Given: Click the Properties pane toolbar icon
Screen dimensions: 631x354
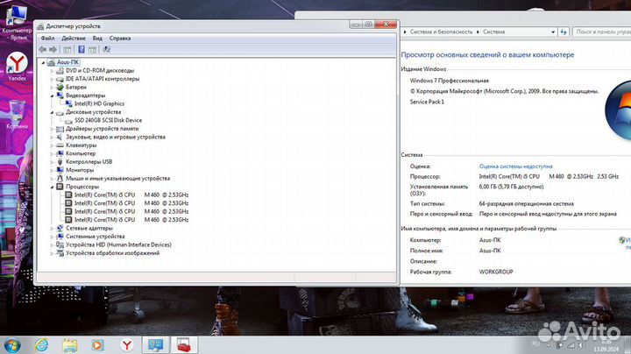Looking at the screenshot, I should coord(93,49).
